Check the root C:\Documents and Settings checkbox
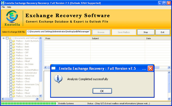 [7, 38]
